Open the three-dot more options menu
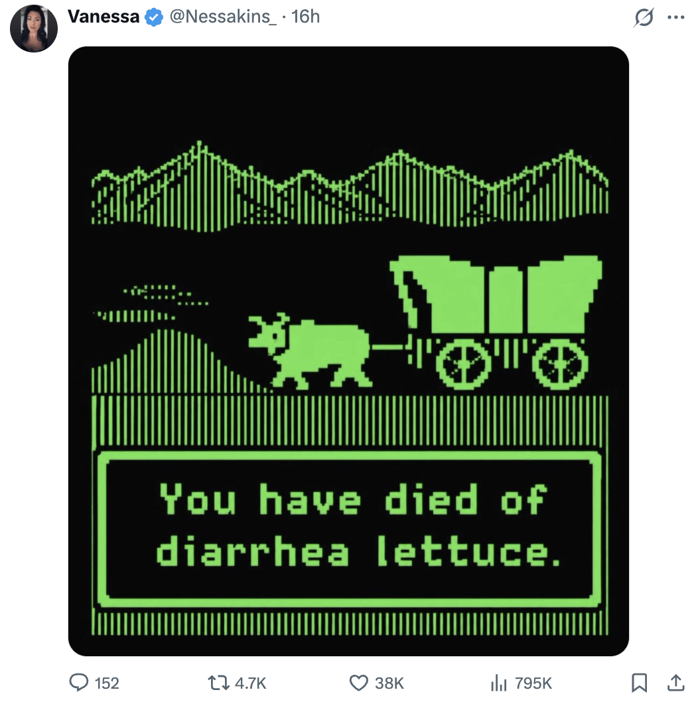698x704 pixels. [675, 17]
